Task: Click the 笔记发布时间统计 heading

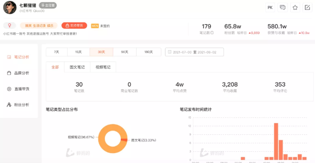Action: click(x=196, y=110)
